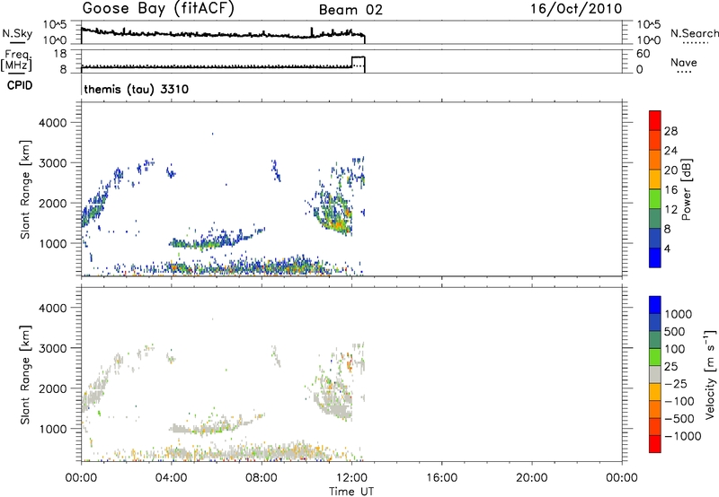Click the red swatch on Power colorbar

655,120
